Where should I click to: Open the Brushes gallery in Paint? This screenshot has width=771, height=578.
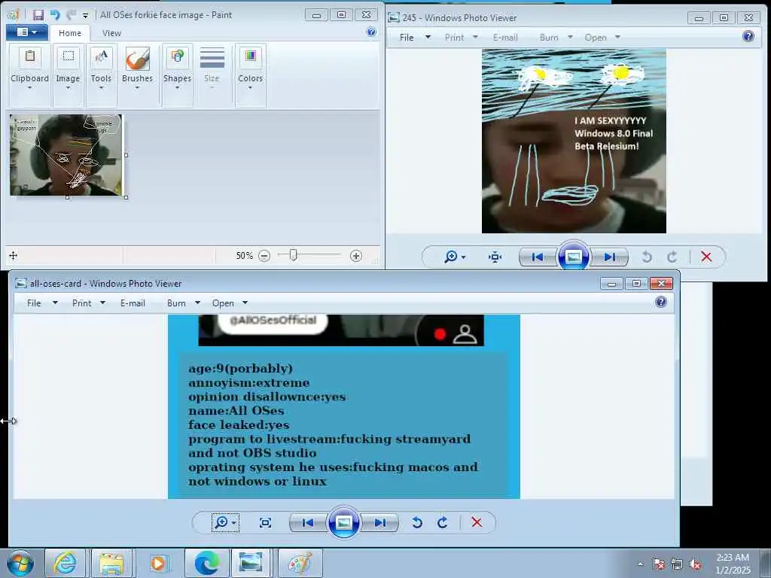tap(137, 75)
